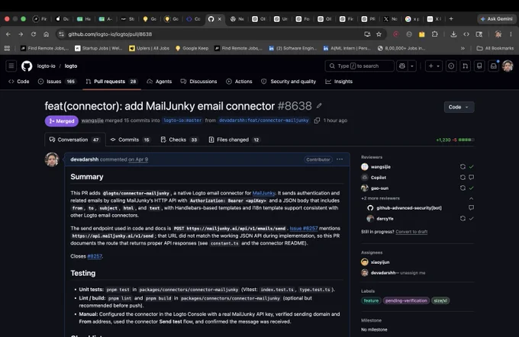Open xiaoyijun assignee profile
Screen dimensions: 519x337
click(x=380, y=262)
